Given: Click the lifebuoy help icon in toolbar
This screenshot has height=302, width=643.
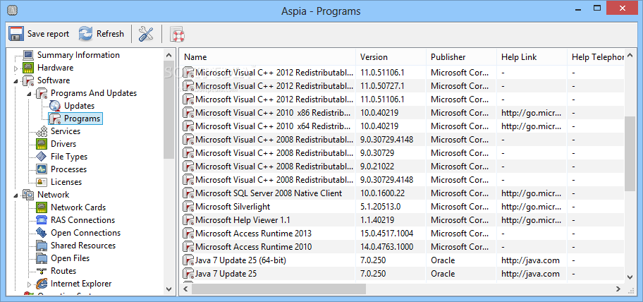Looking at the screenshot, I should click(178, 35).
